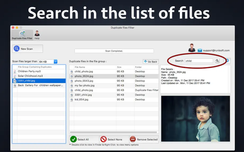The width and height of the screenshot is (244, 152).
Task: Click the support@runisoft.com email link
Action: 216,50
